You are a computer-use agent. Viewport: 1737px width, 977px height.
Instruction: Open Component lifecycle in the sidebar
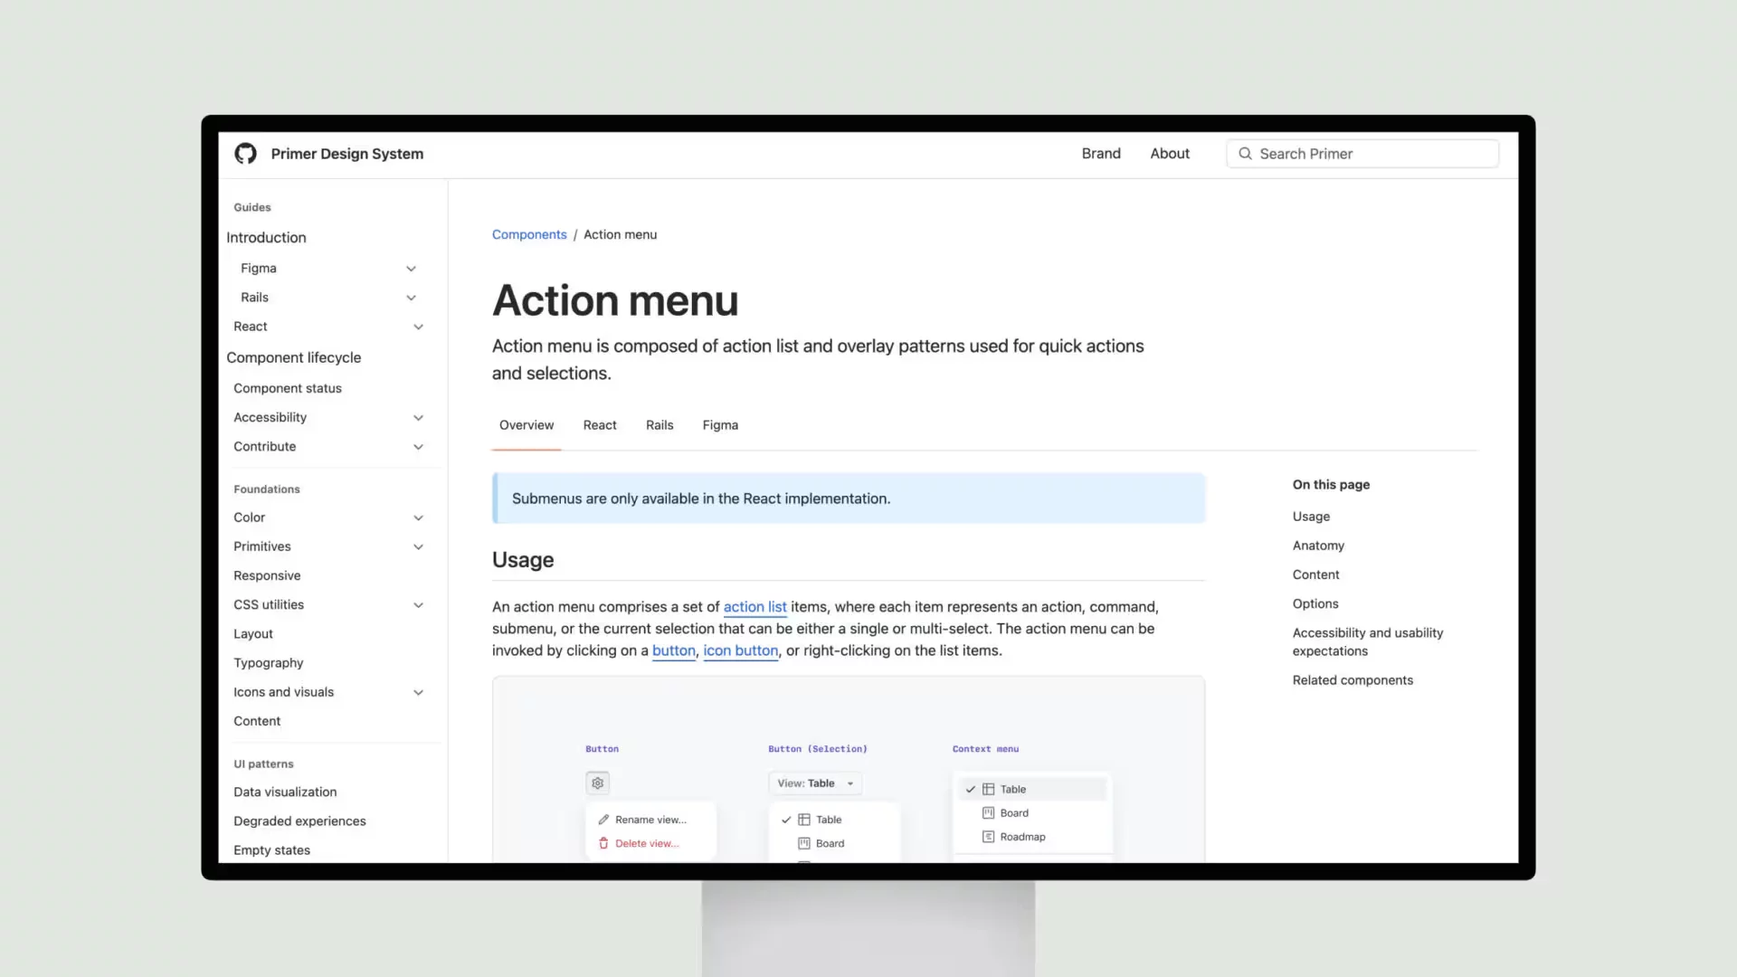pyautogui.click(x=293, y=357)
